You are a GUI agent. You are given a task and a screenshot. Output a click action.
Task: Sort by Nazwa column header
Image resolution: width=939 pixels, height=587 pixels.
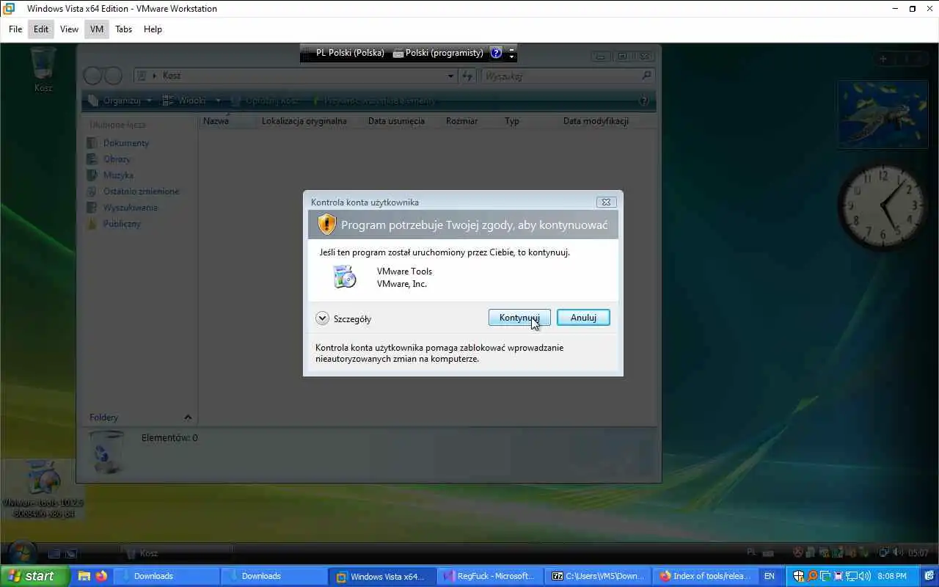tap(227, 121)
